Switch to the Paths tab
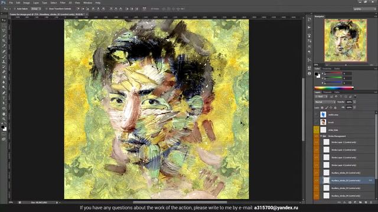 [337, 92]
